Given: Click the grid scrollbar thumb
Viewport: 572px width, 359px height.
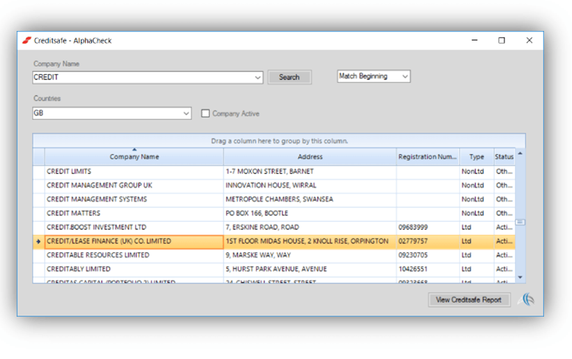Looking at the screenshot, I should tap(520, 222).
